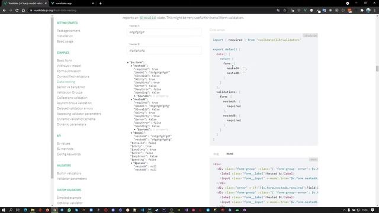Bookmark this page with the star icon

point(285,11)
